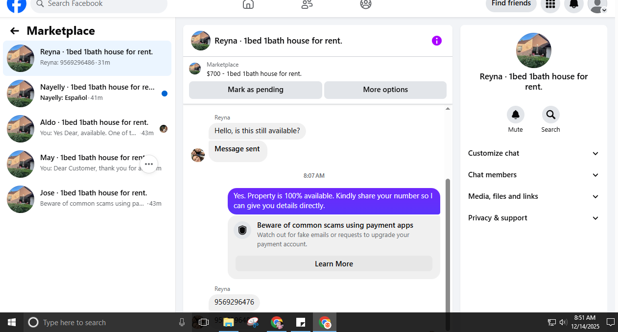The height and width of the screenshot is (332, 618).
Task: Expand Customize chat section
Action: [x=534, y=153]
